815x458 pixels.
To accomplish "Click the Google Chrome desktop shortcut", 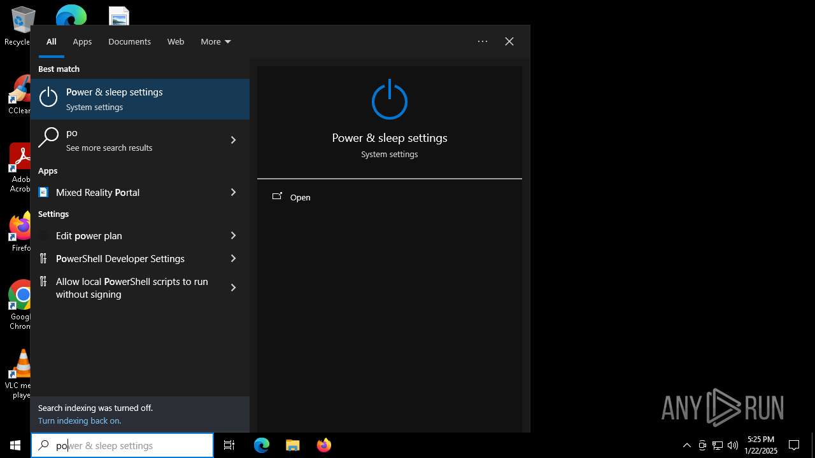I will tap(20, 304).
